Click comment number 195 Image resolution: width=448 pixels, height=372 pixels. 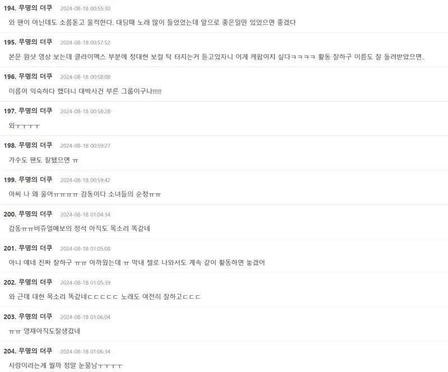(10, 43)
